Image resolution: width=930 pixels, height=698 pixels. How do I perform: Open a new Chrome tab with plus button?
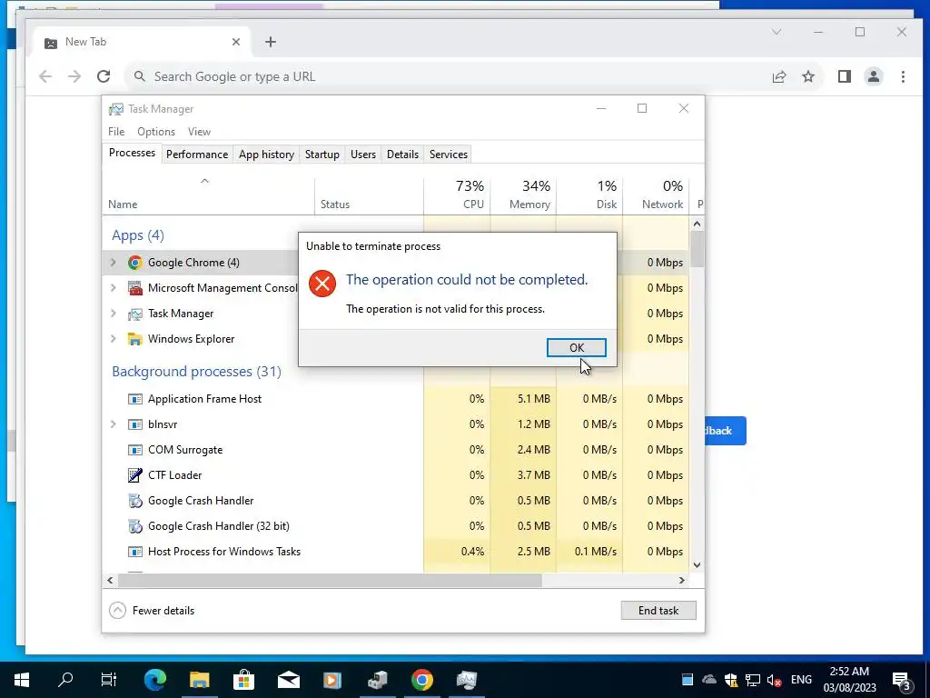(271, 42)
